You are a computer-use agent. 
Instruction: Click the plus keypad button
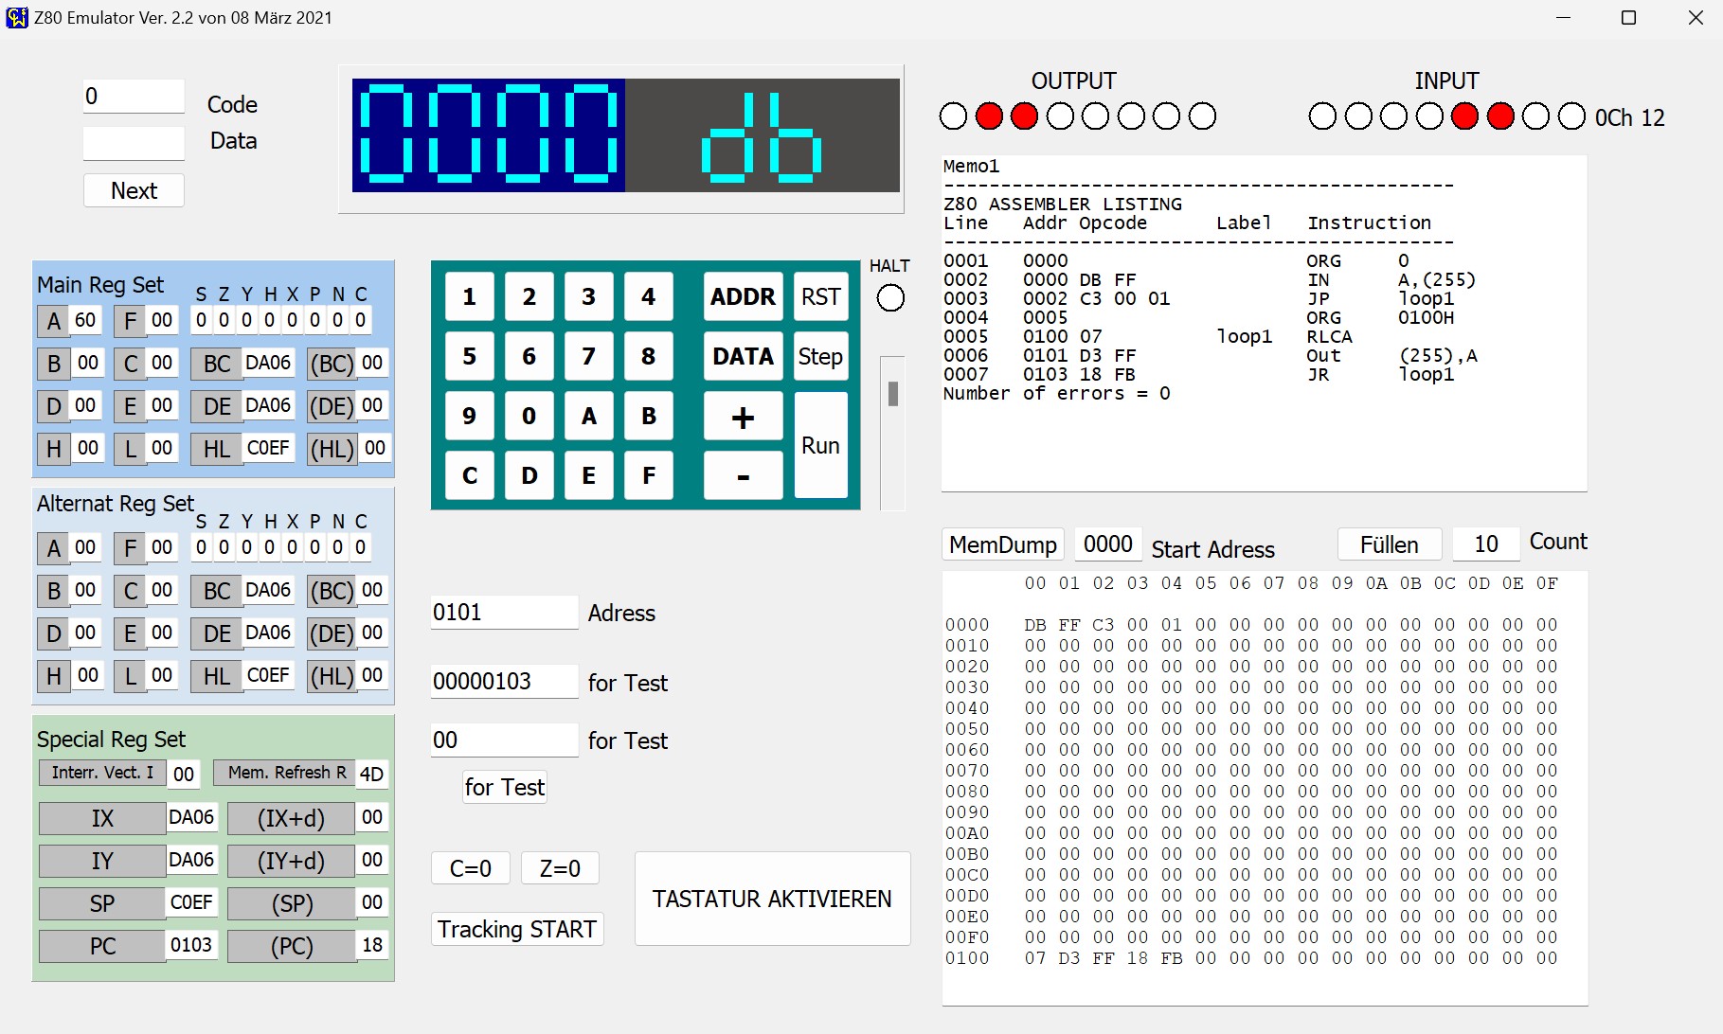tap(743, 416)
